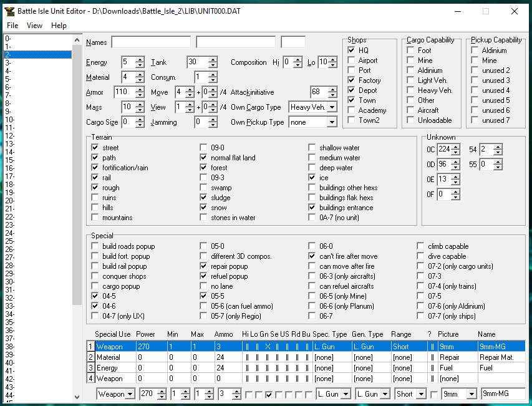
Task: Increase the Mass value spinner
Action: [140, 104]
